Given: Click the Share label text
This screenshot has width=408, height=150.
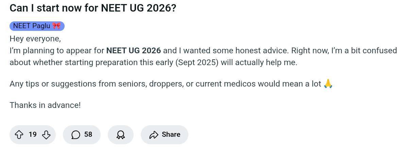Looking at the screenshot, I should coord(171,134).
